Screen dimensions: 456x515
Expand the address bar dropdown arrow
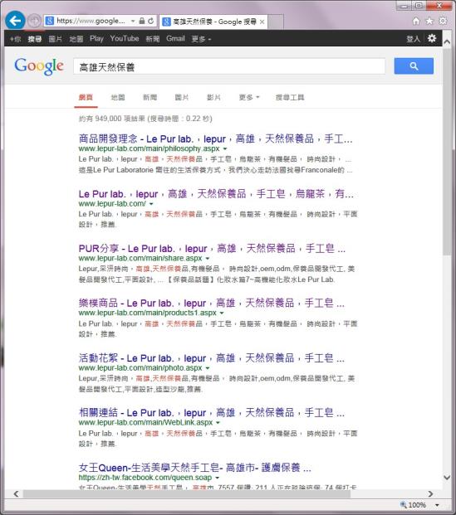[133, 21]
